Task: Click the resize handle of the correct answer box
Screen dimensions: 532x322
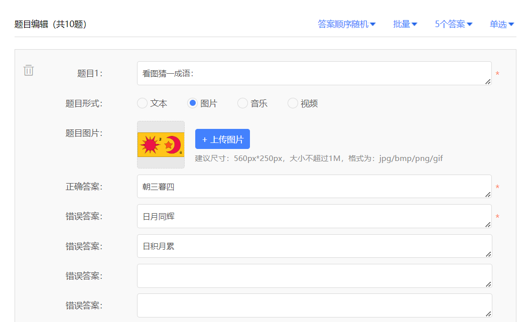Action: tap(489, 195)
